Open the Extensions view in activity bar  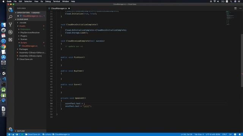point(10,40)
